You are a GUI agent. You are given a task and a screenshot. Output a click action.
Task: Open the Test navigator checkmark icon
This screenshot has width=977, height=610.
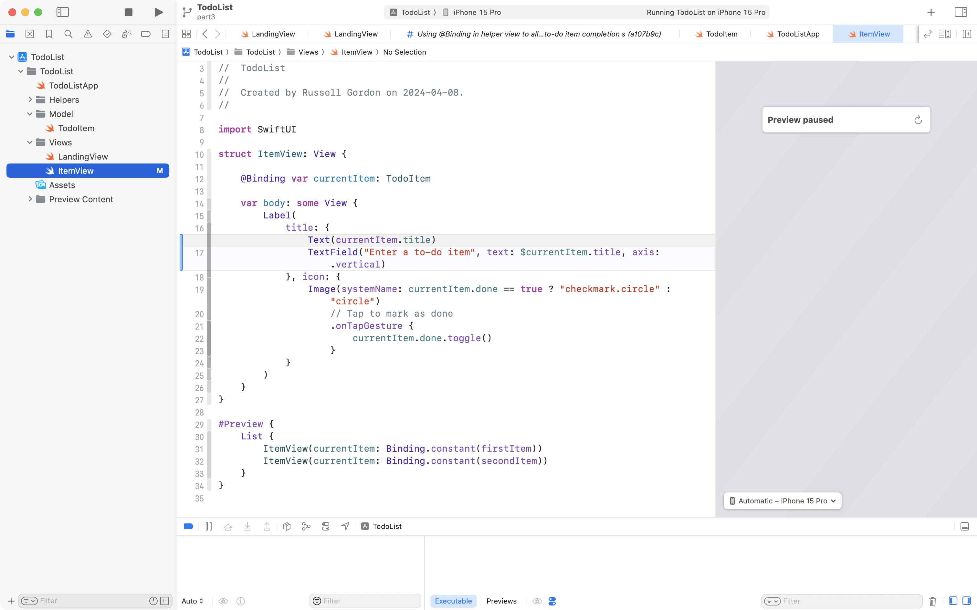(x=107, y=34)
